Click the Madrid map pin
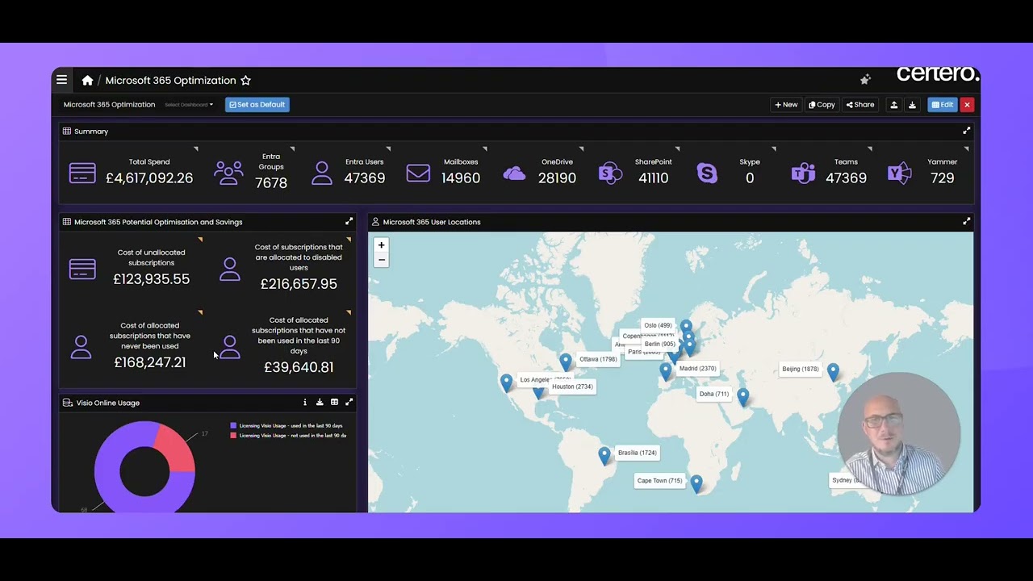 665,370
